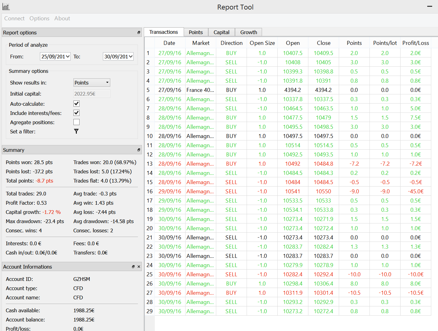Switch to the Capital tab

pyautogui.click(x=221, y=32)
